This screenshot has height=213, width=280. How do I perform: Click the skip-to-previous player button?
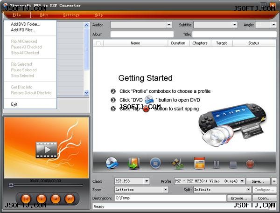click(26, 199)
